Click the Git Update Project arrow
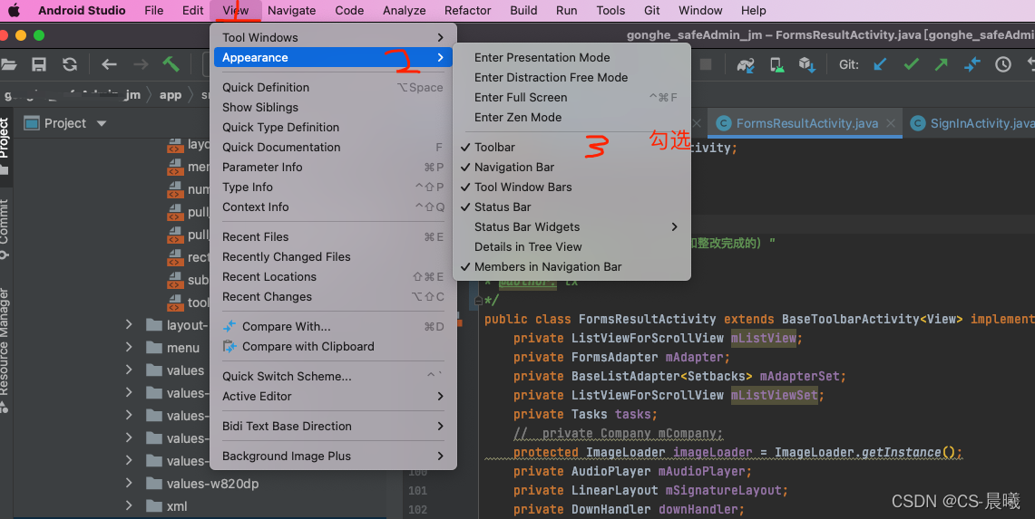The image size is (1035, 519). tap(880, 64)
